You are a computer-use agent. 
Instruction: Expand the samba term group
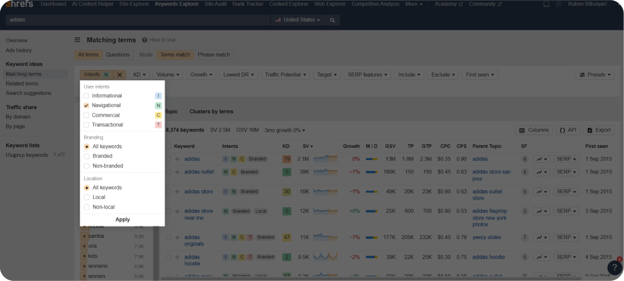[84, 236]
